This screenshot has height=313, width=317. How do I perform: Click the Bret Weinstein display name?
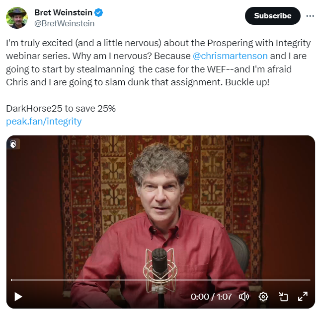pyautogui.click(x=63, y=12)
